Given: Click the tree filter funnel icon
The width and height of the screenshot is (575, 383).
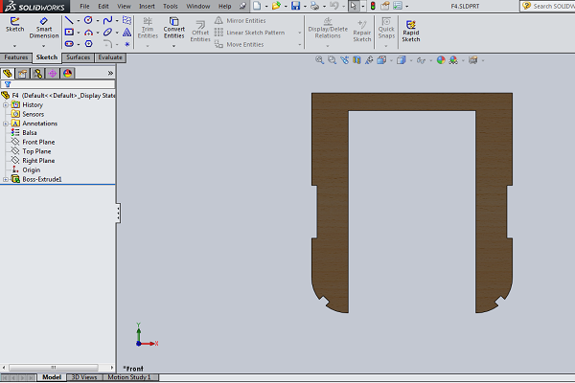Looking at the screenshot, I should [8, 84].
